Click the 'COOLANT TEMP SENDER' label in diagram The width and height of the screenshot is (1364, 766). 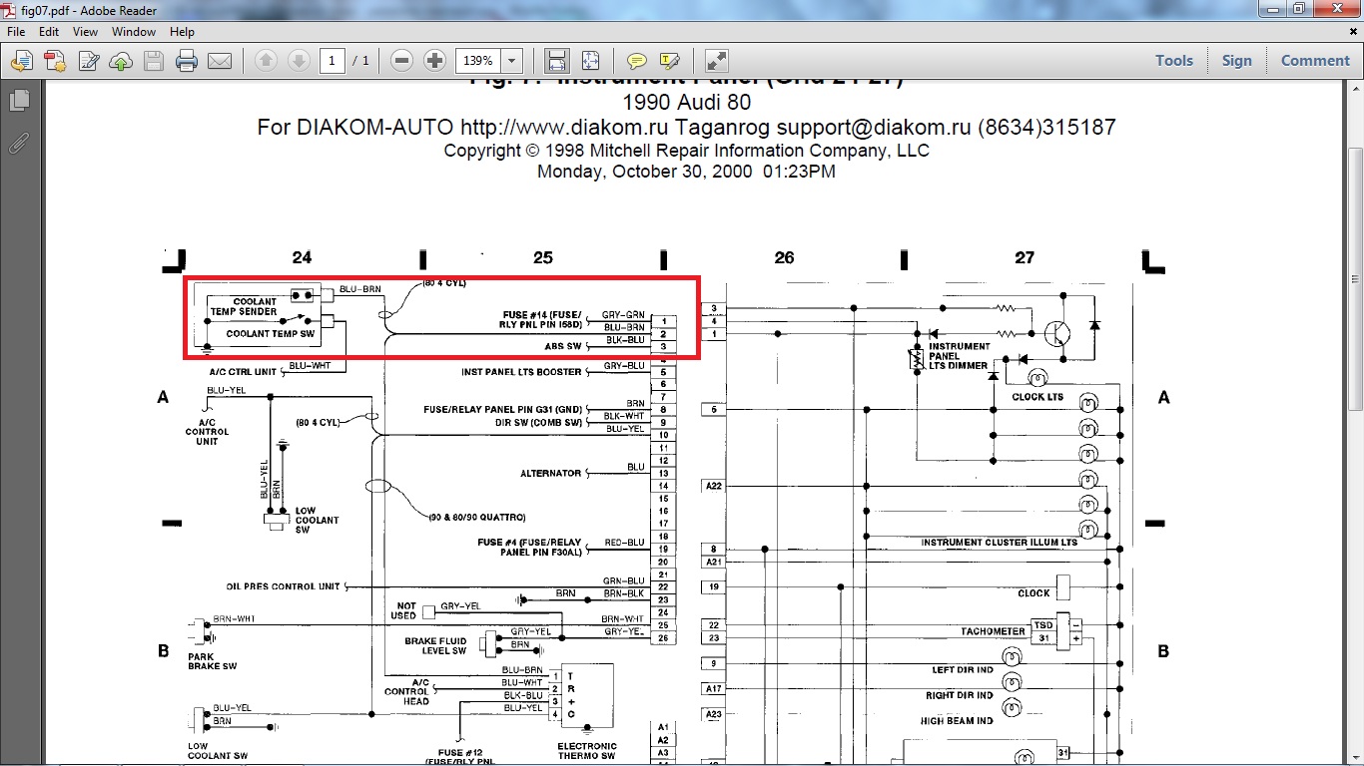[244, 307]
